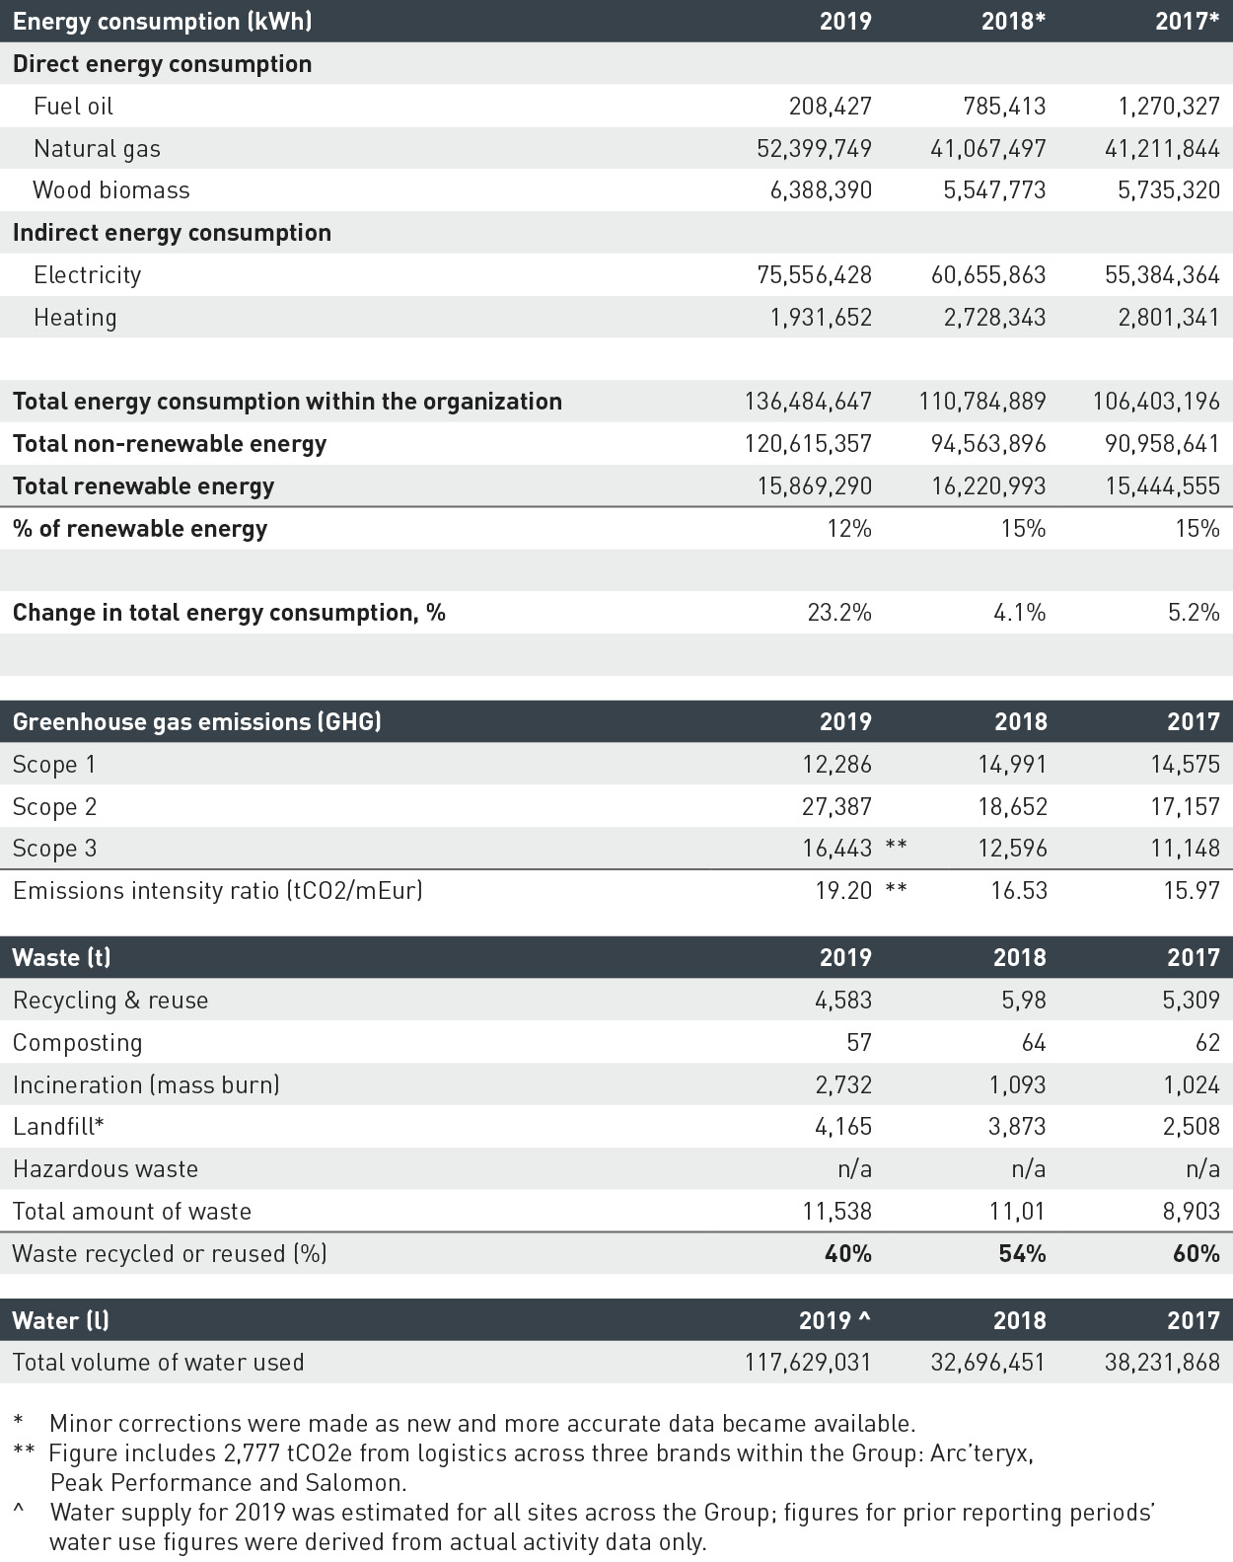Click the double asterisk next to Scope 3
The height and width of the screenshot is (1562, 1233).
point(896,849)
